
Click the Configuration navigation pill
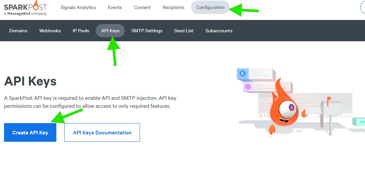210,7
